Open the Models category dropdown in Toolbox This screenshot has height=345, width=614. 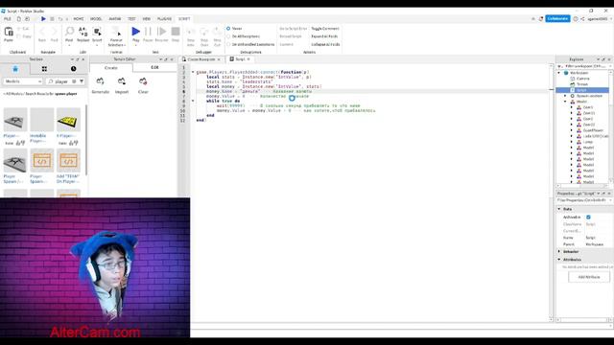click(23, 81)
